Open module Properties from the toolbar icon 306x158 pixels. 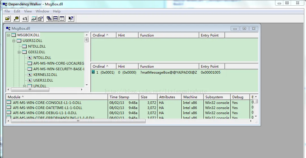(x=40, y=18)
